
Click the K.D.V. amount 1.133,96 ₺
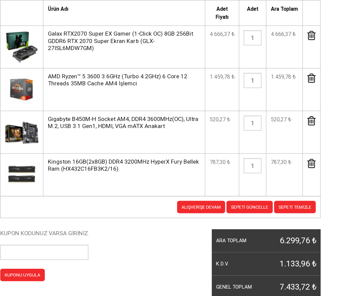click(298, 263)
